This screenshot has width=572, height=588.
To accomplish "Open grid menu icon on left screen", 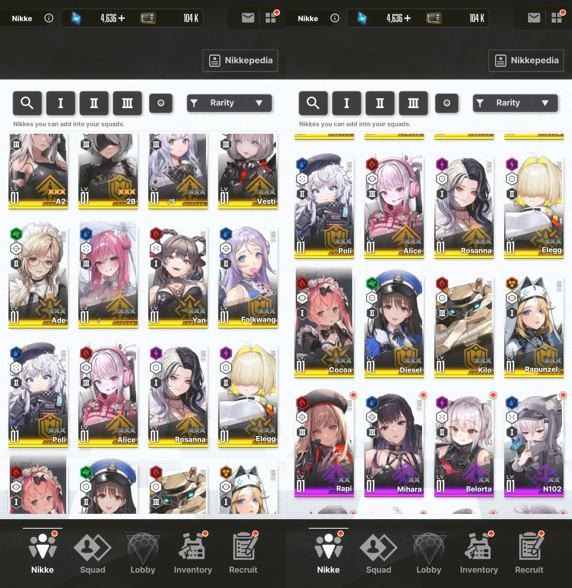I will (x=271, y=18).
